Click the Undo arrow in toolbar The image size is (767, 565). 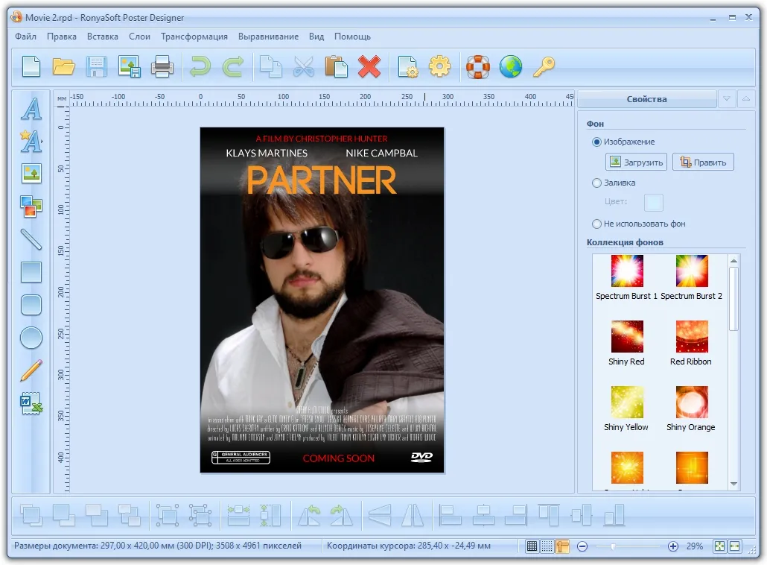(x=200, y=66)
